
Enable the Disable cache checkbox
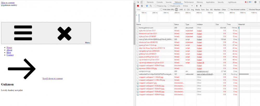pyautogui.click(x=169, y=6)
